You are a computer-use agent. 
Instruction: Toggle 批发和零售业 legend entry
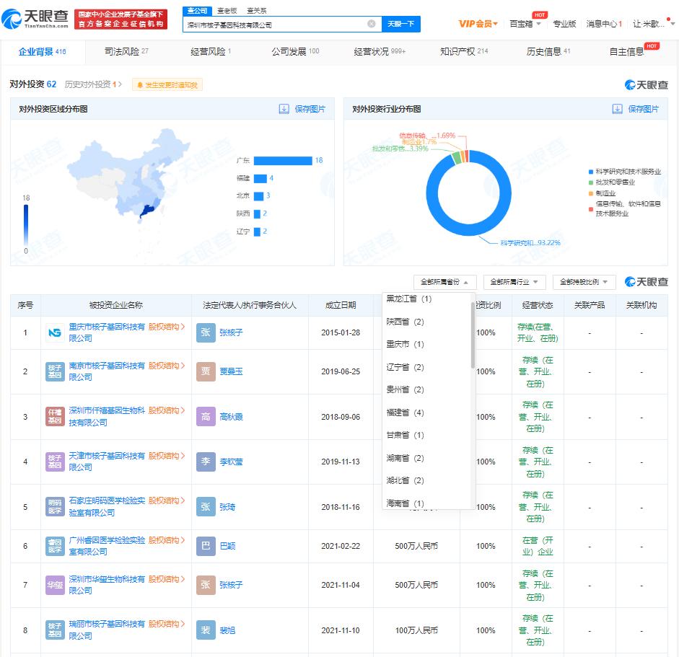click(611, 182)
